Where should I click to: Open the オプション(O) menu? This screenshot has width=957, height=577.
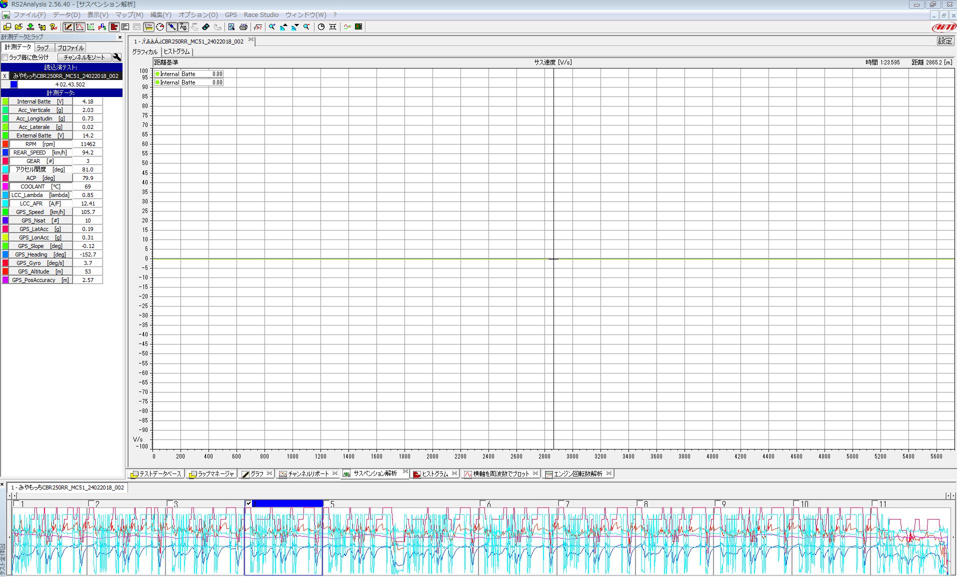198,15
